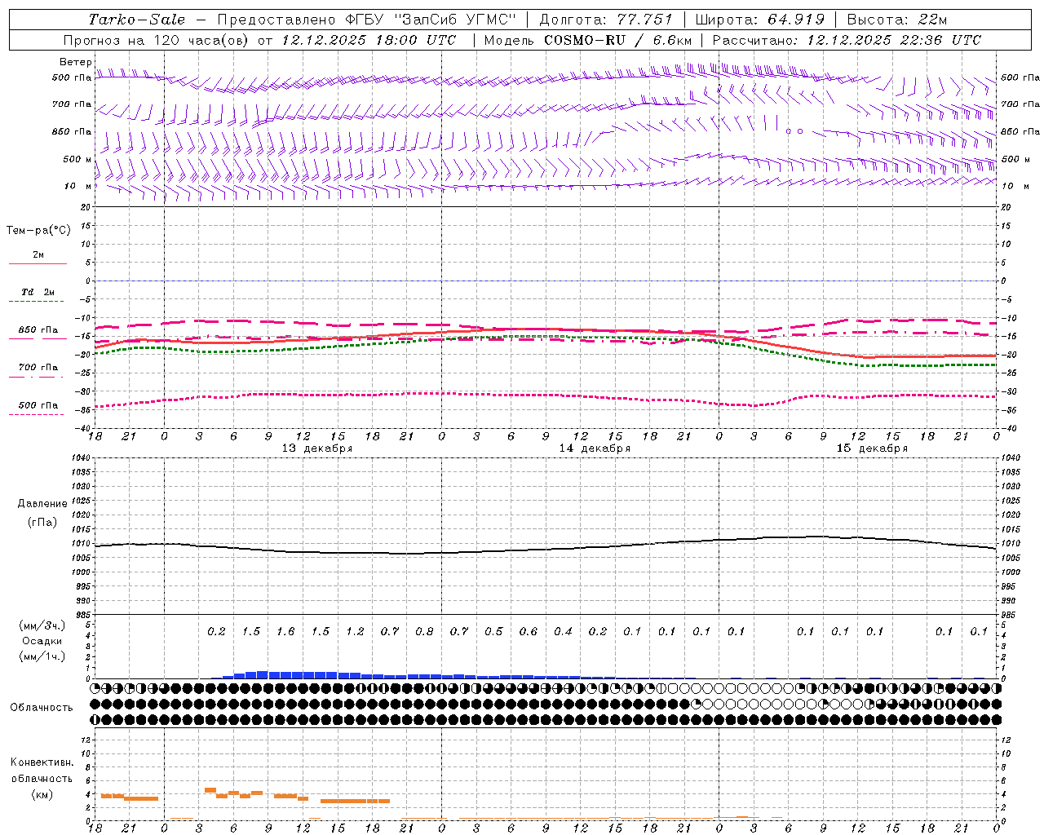
Task: Click the 'Высота: 22м' elevation label
Action: [x=897, y=20]
